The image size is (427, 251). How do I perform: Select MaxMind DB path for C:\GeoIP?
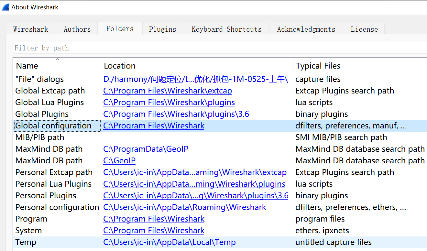[49, 161]
